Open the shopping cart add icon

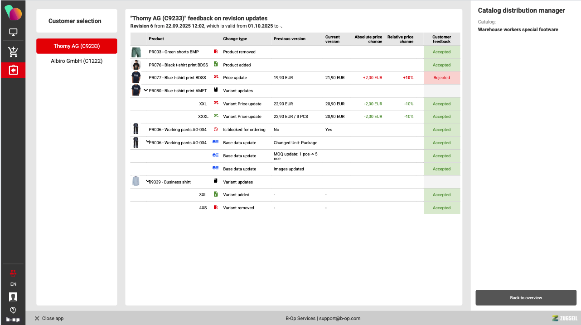pos(13,52)
